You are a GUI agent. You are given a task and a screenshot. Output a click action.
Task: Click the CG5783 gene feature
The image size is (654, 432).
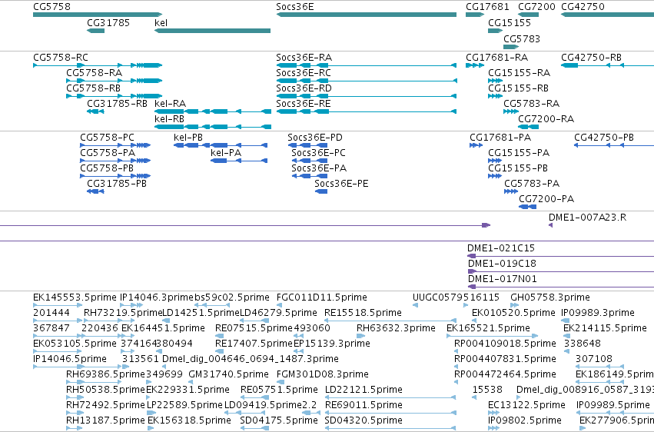pyautogui.click(x=511, y=47)
